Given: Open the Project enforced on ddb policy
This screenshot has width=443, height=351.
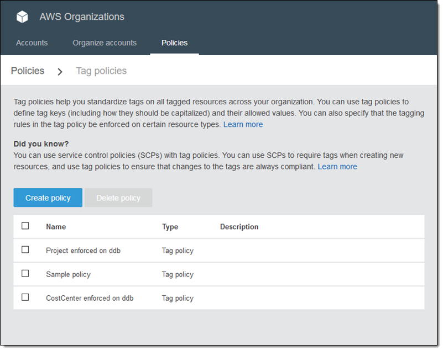Looking at the screenshot, I should point(83,251).
